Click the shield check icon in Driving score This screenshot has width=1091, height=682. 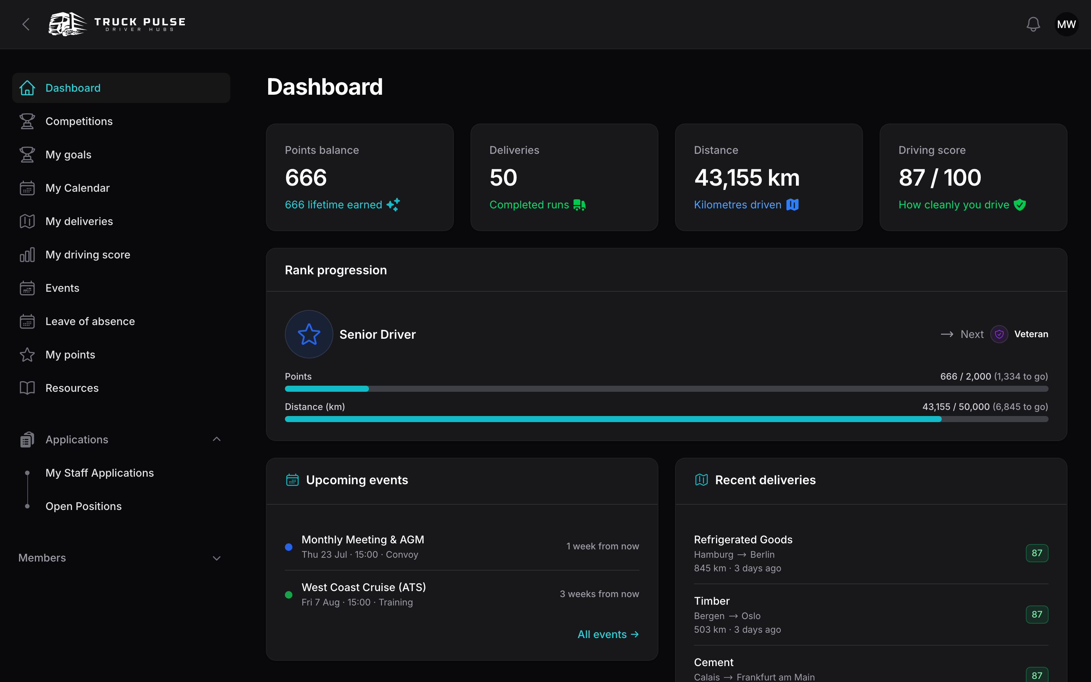[x=1020, y=205]
